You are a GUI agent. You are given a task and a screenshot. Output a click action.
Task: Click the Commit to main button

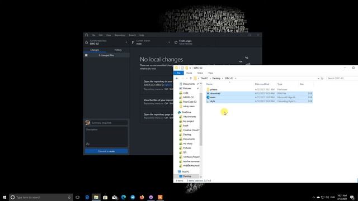point(106,151)
